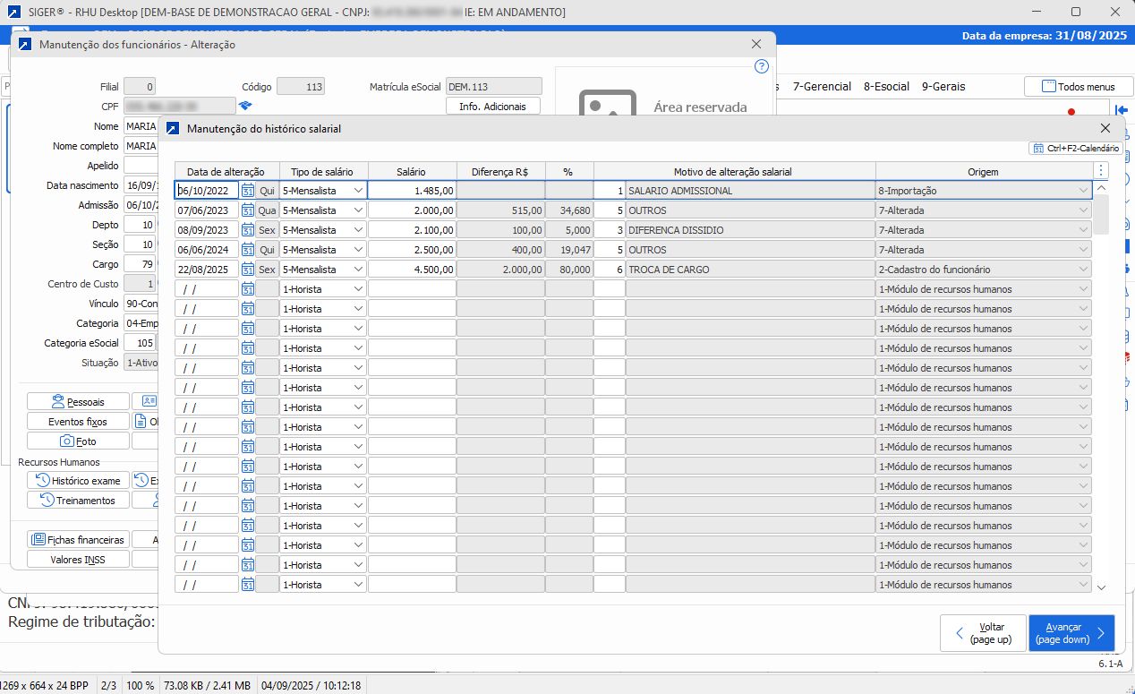Click the three-dot column options icon
This screenshot has height=694, width=1135.
pos(1101,171)
